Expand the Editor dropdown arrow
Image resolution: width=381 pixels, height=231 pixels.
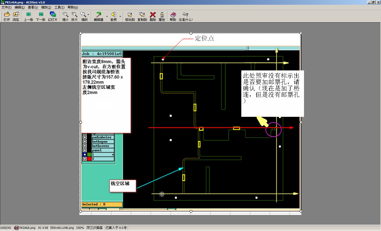click(107, 16)
